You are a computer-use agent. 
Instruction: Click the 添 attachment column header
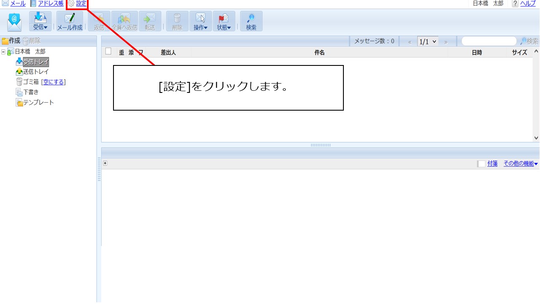pos(131,52)
